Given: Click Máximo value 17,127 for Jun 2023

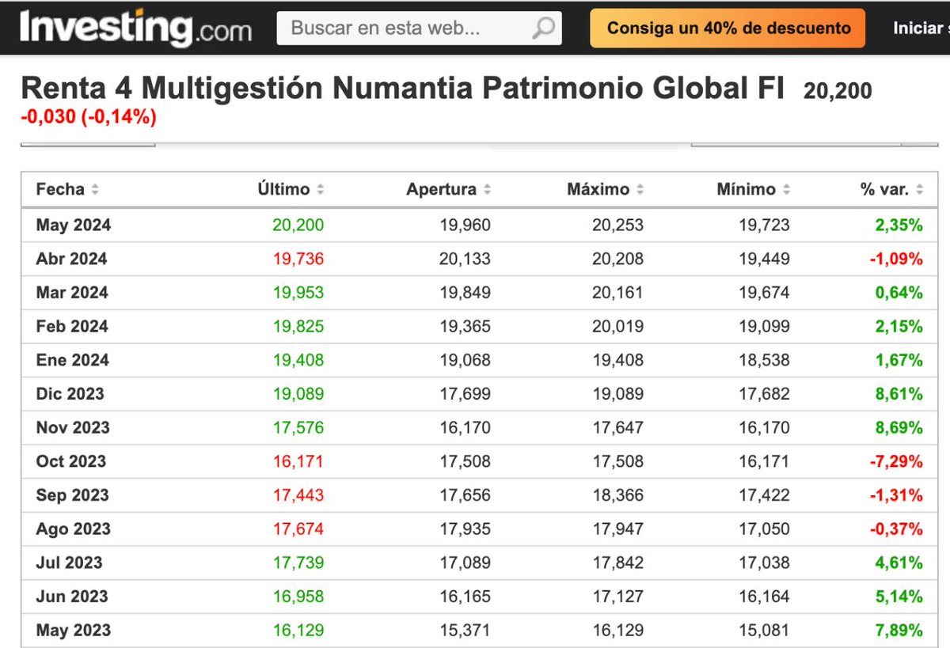Looking at the screenshot, I should (x=618, y=597).
